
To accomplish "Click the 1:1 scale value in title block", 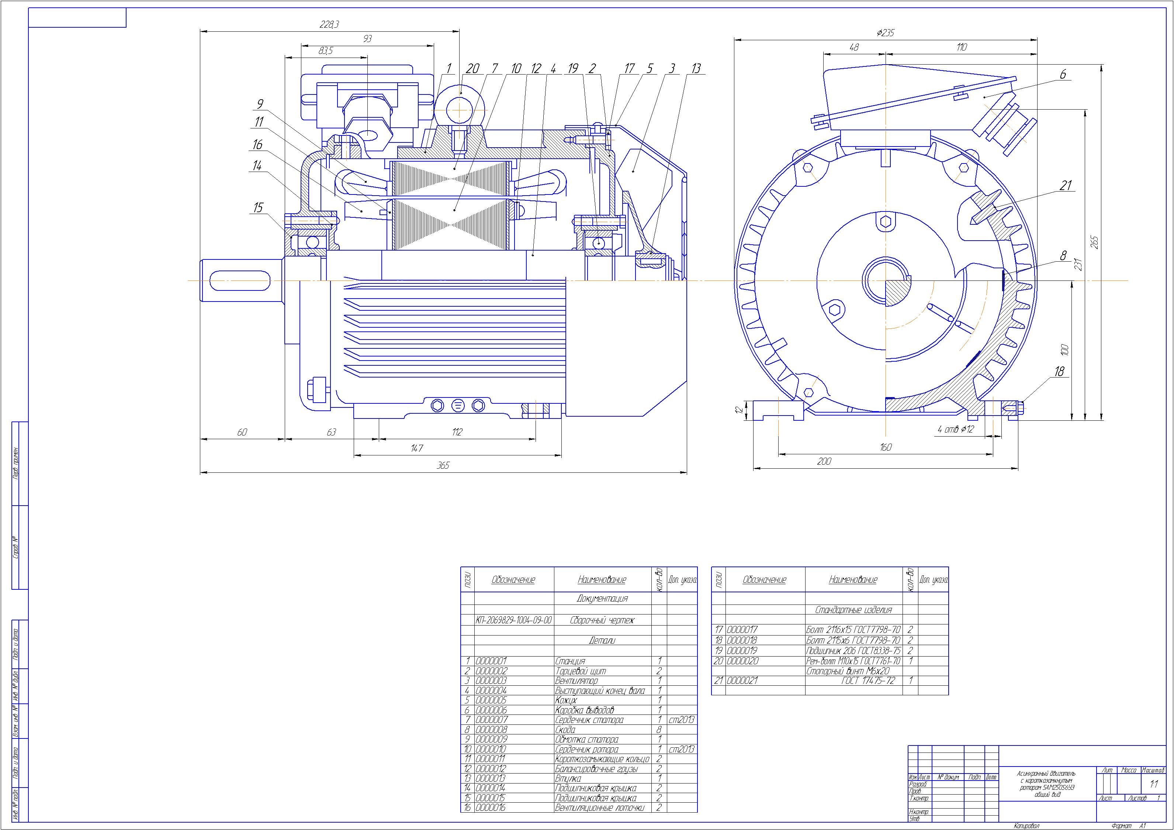I will (x=1154, y=784).
